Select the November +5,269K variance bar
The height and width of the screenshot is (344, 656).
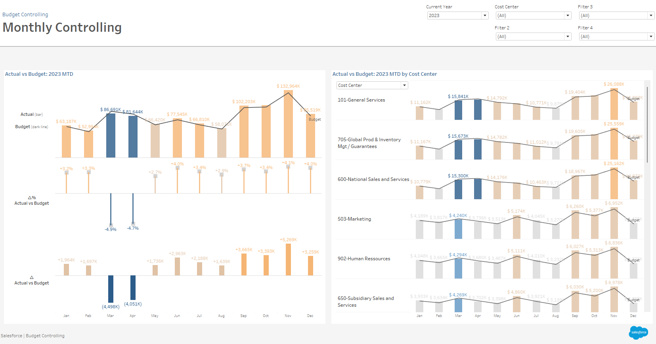[x=288, y=259]
